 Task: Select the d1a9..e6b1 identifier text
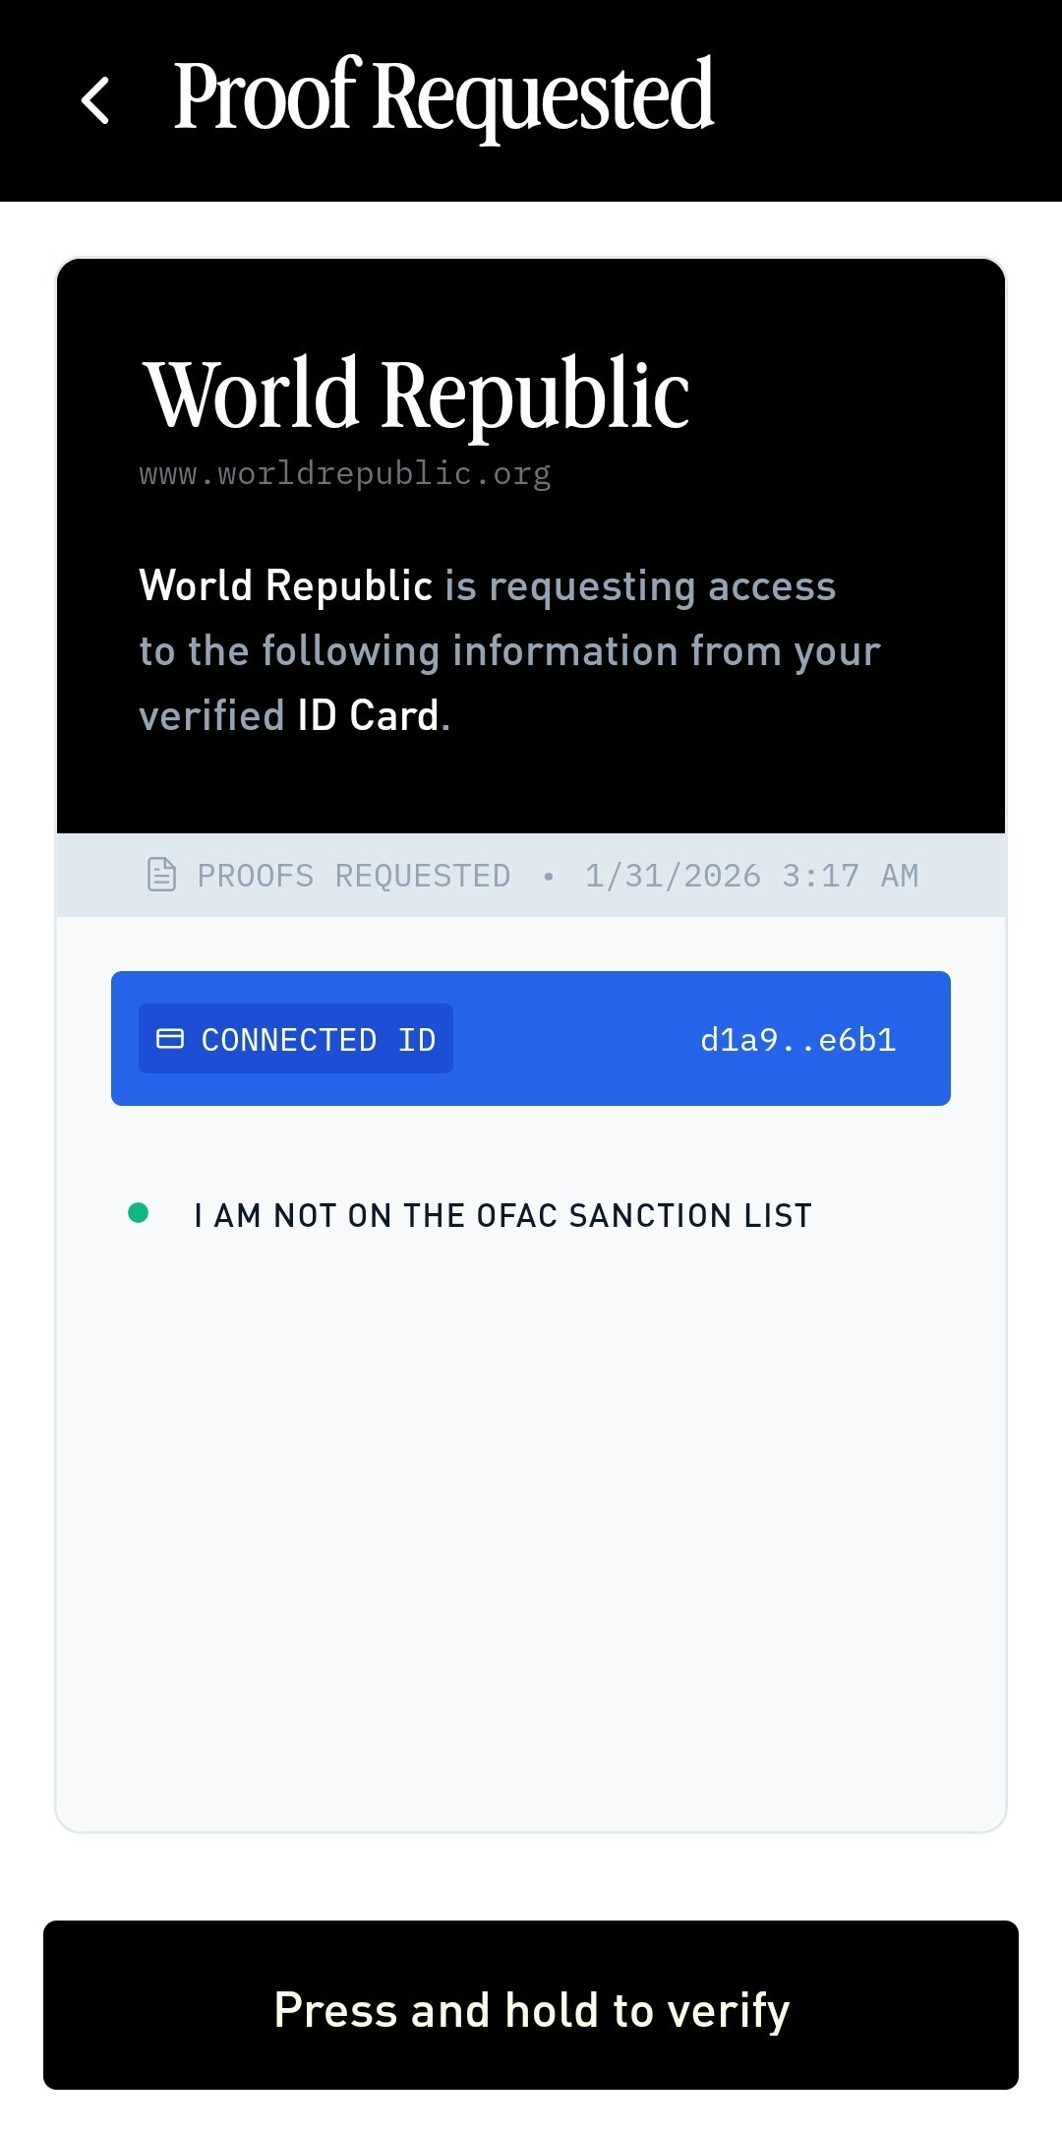[796, 1039]
